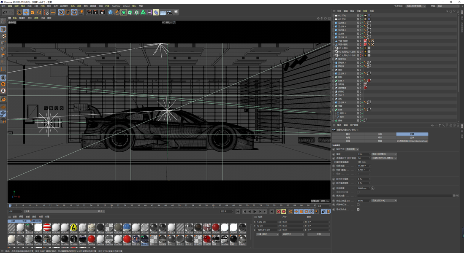Click the Camera object icon in toolbar

169,13
